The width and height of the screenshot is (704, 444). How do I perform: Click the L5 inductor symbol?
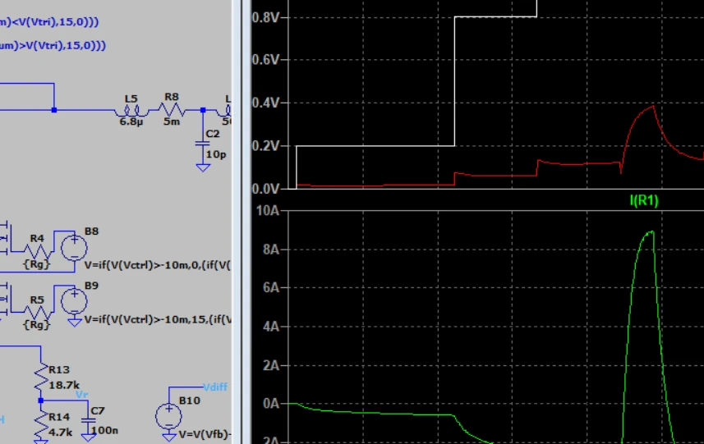[x=131, y=110]
